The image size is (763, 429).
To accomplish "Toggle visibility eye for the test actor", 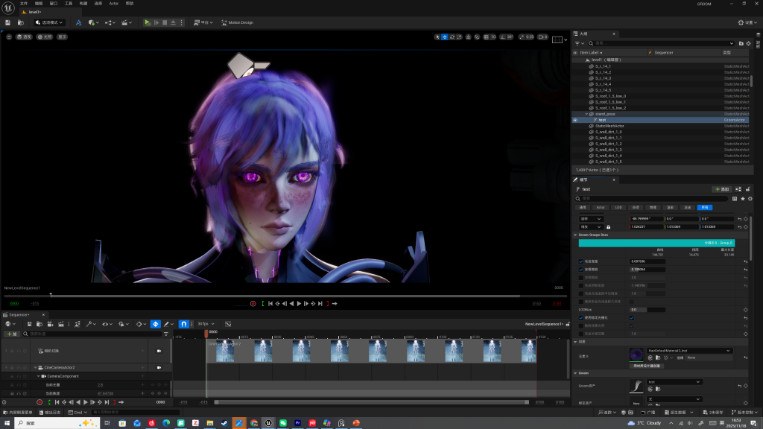I will 574,120.
